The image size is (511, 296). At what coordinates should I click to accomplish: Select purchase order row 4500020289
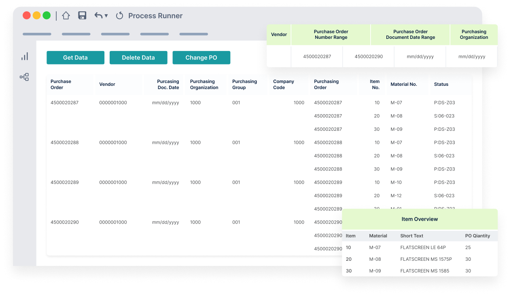(64, 182)
